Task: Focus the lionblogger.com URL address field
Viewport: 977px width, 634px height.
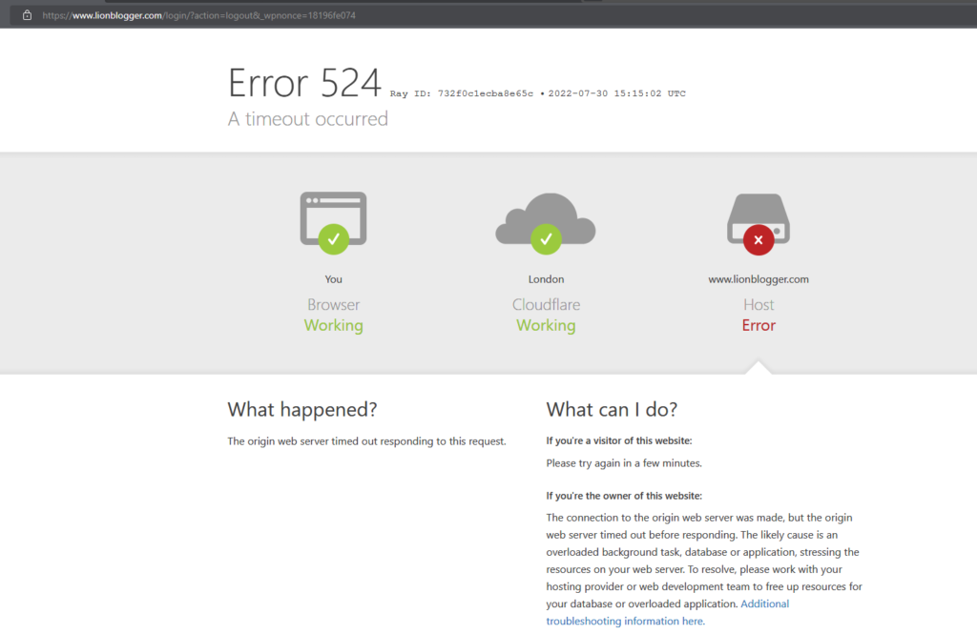Action: [198, 15]
